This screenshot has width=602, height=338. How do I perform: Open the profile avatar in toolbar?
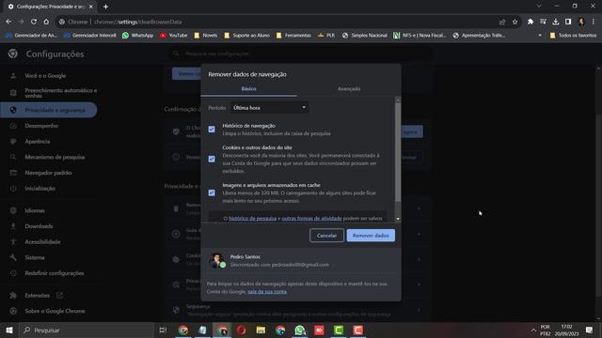click(x=581, y=22)
